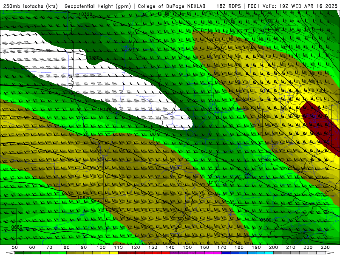Click the magenta swatch below the 160 label
340x255 pixels.
[209, 253]
